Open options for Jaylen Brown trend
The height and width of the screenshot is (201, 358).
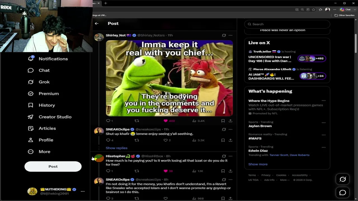coord(324,122)
